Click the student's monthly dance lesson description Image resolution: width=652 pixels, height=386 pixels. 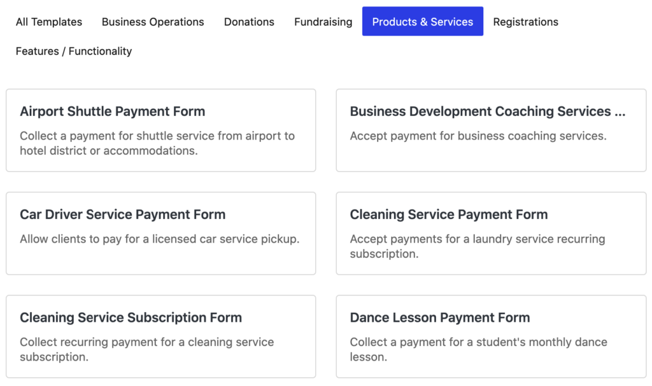click(478, 349)
